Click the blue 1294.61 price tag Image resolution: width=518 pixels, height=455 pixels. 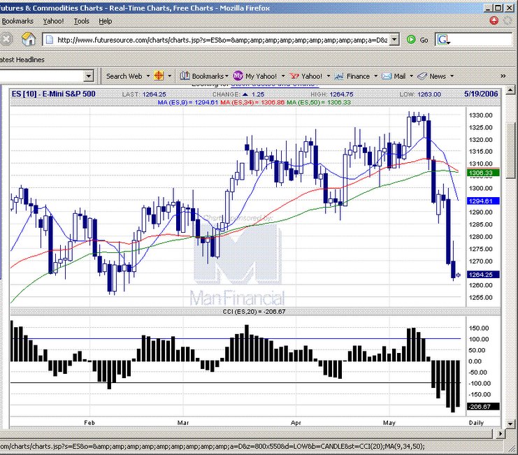483,201
